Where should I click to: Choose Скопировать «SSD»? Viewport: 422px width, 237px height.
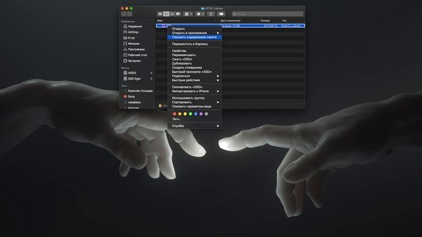195,87
